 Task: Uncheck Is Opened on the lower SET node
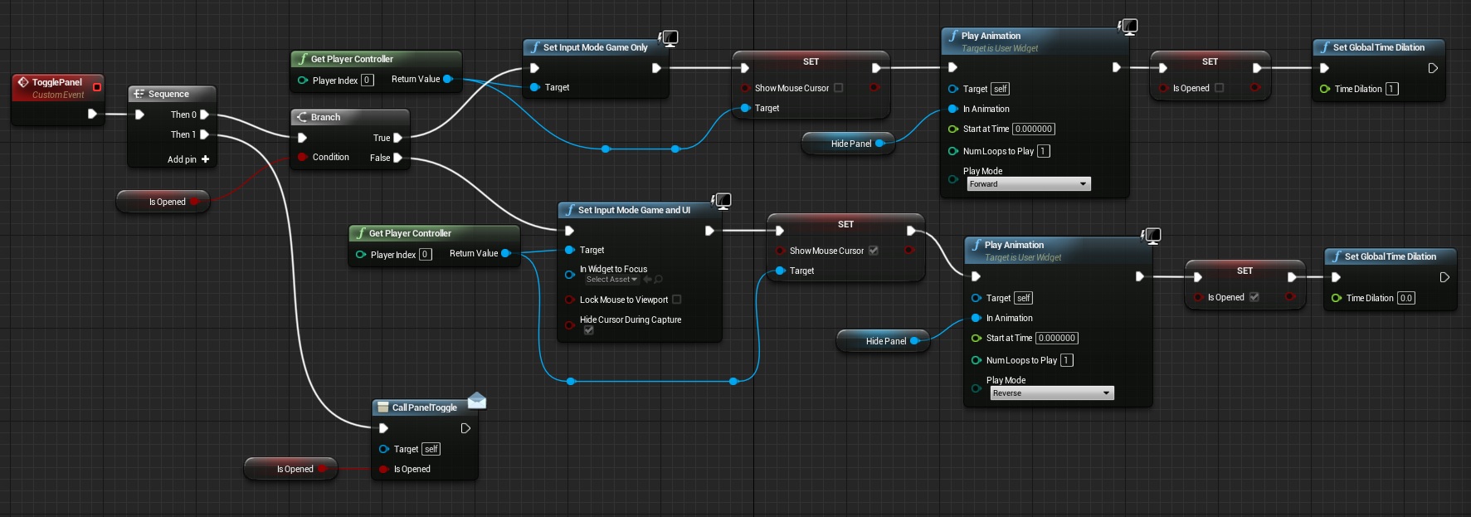(x=1254, y=297)
